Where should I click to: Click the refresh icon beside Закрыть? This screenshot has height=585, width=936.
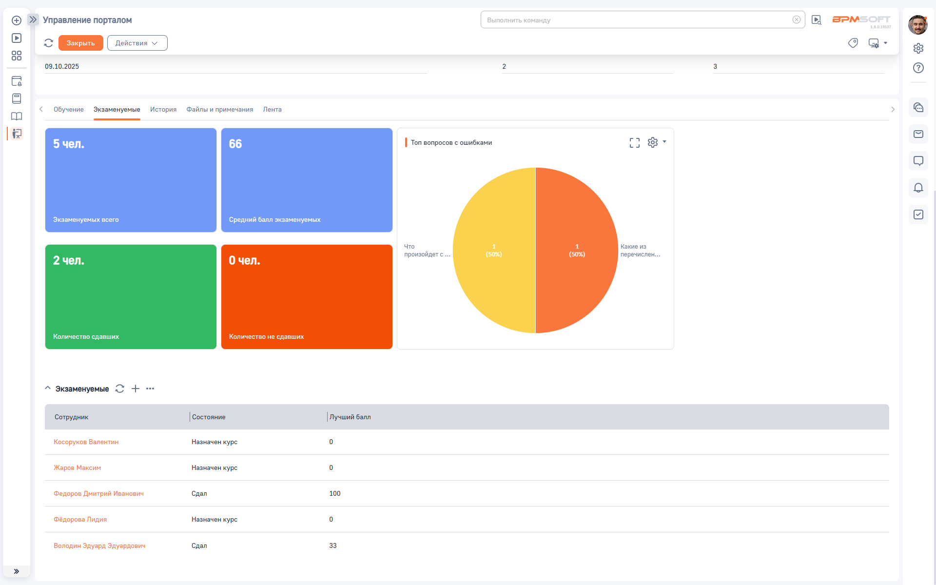click(48, 43)
